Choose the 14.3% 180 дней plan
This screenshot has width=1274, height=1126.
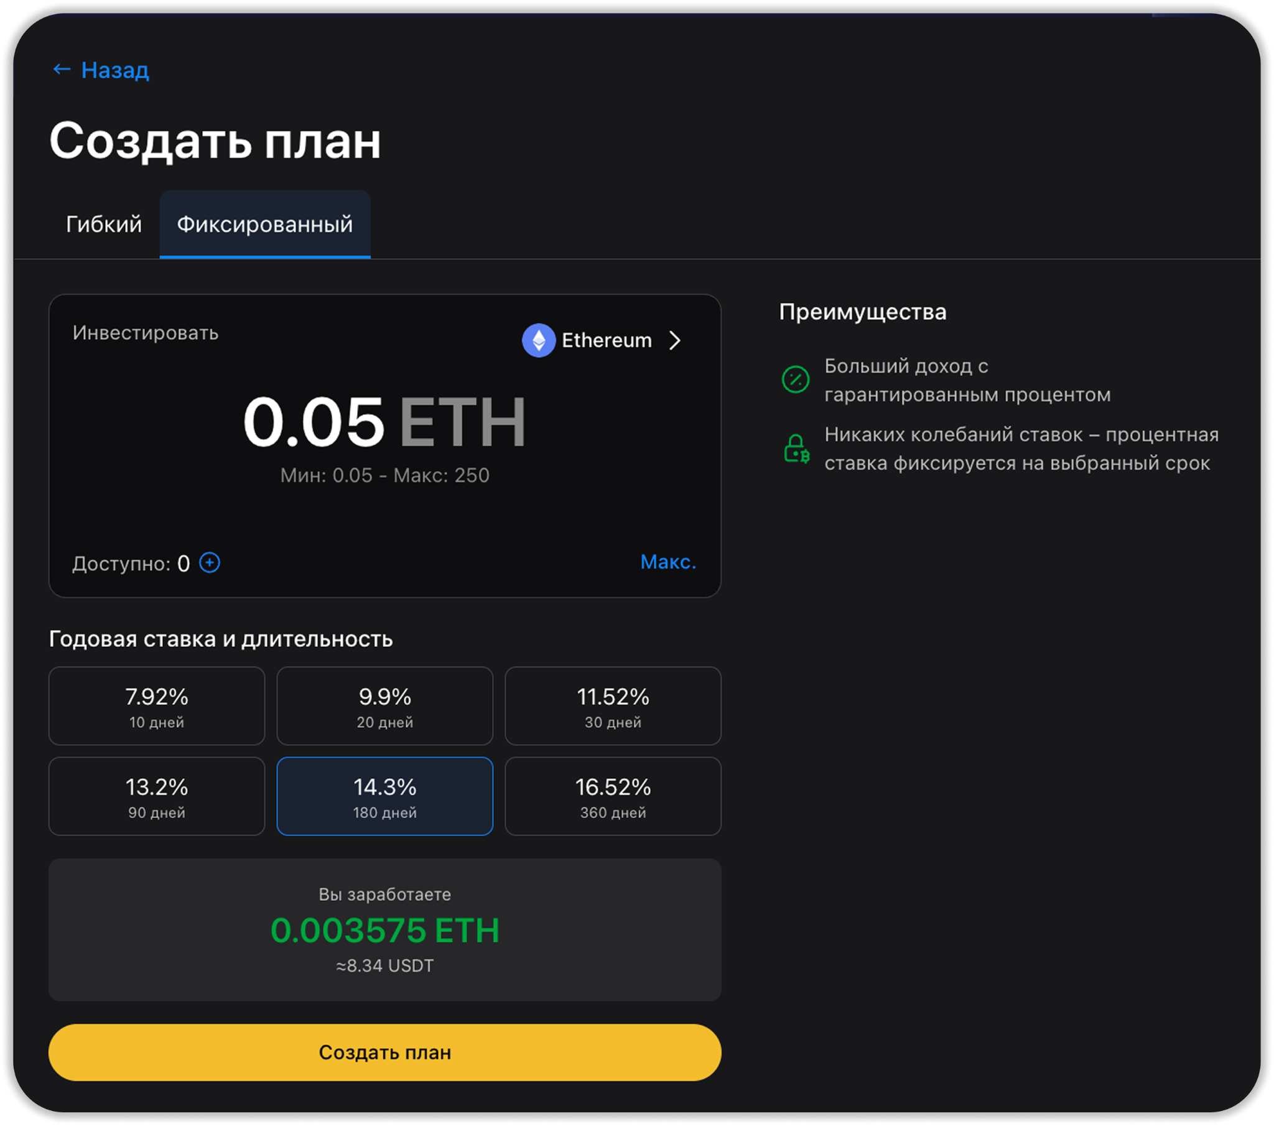click(x=384, y=796)
